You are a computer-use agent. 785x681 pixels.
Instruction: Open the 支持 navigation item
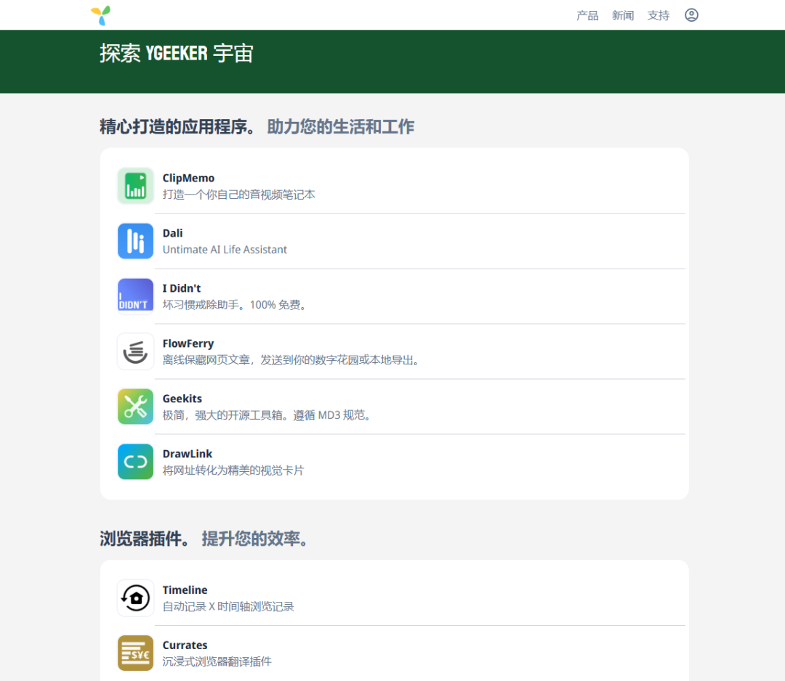pos(659,15)
